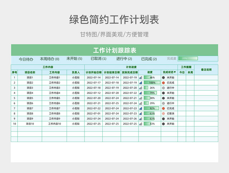Click the 计划开始日期 column header
Image resolution: width=229 pixels, height=173 pixels.
pos(94,72)
